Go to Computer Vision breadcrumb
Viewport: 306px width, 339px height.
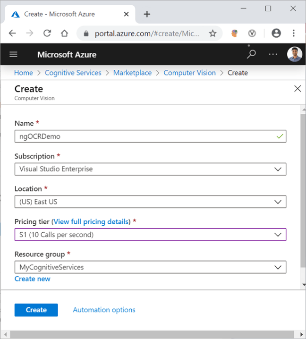pyautogui.click(x=190, y=73)
